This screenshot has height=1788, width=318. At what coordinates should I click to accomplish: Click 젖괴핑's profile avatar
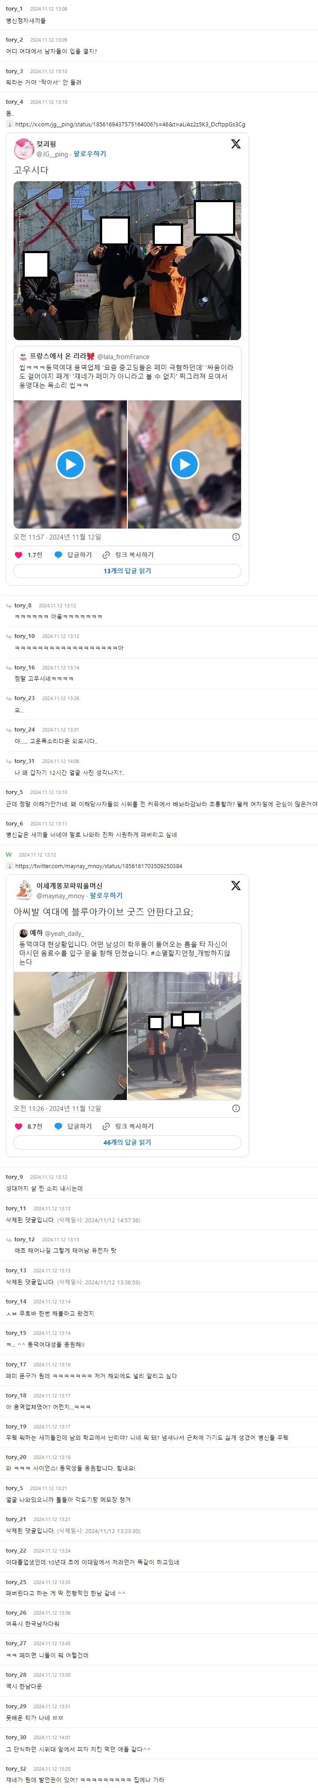click(x=24, y=149)
